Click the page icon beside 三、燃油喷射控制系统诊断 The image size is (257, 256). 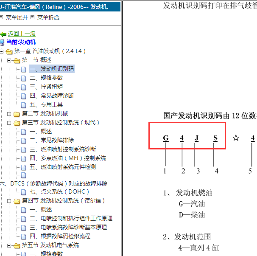[24, 149]
